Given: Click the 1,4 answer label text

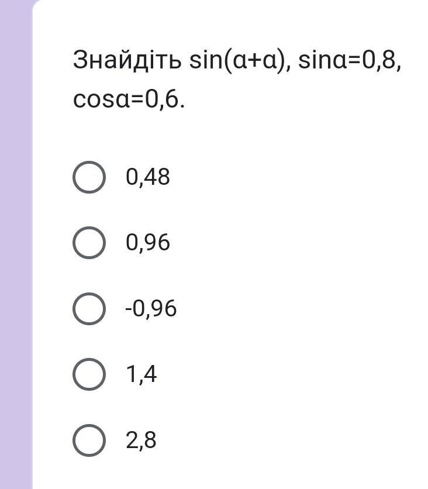Looking at the screenshot, I should 141,374.
